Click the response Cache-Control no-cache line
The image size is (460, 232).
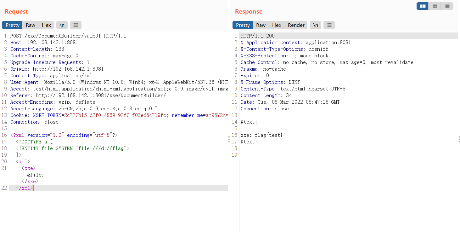tap(327, 62)
